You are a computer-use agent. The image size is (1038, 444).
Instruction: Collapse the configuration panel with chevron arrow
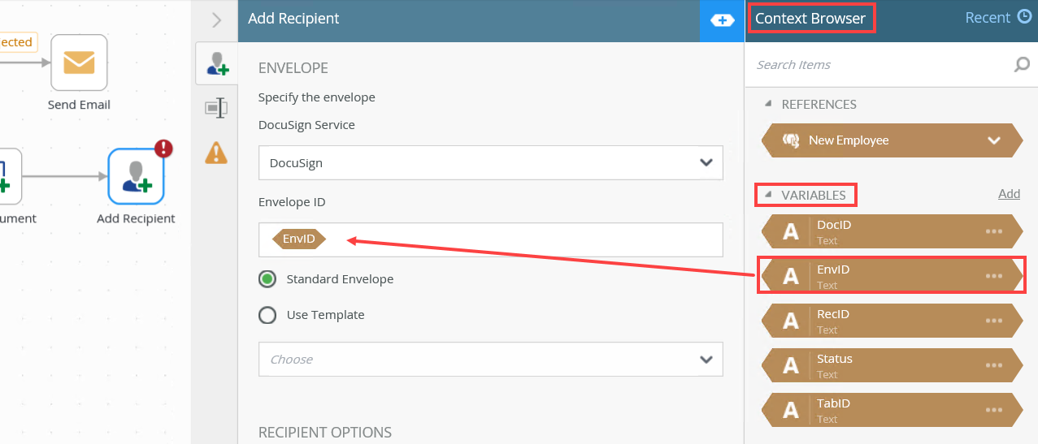(216, 19)
